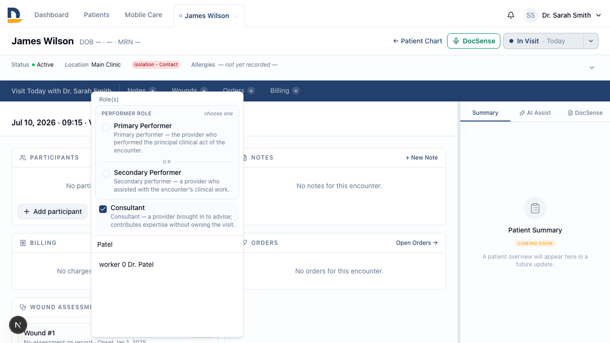The width and height of the screenshot is (610, 343).
Task: Click the Wound Assessments stethoscope icon
Action: click(23, 307)
